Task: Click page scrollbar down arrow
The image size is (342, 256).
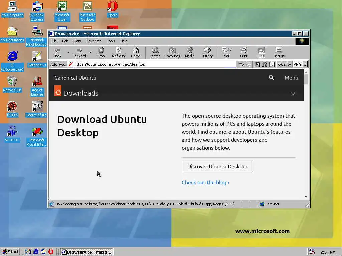Action: point(306,197)
